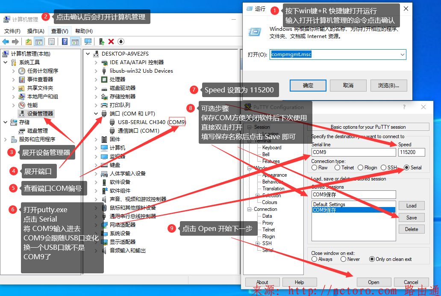Select 任务计划程序 clock icon in tree

click(x=22, y=71)
